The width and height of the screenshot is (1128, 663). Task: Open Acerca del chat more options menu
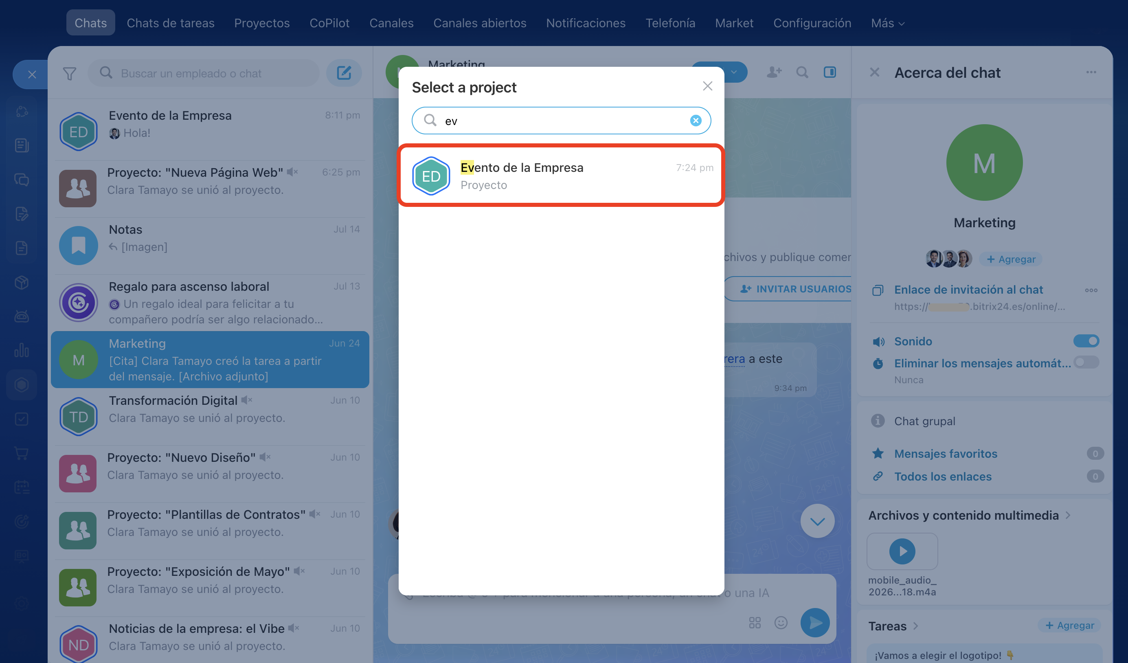1091,72
